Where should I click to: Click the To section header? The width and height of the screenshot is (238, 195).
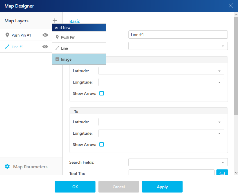[148, 111]
